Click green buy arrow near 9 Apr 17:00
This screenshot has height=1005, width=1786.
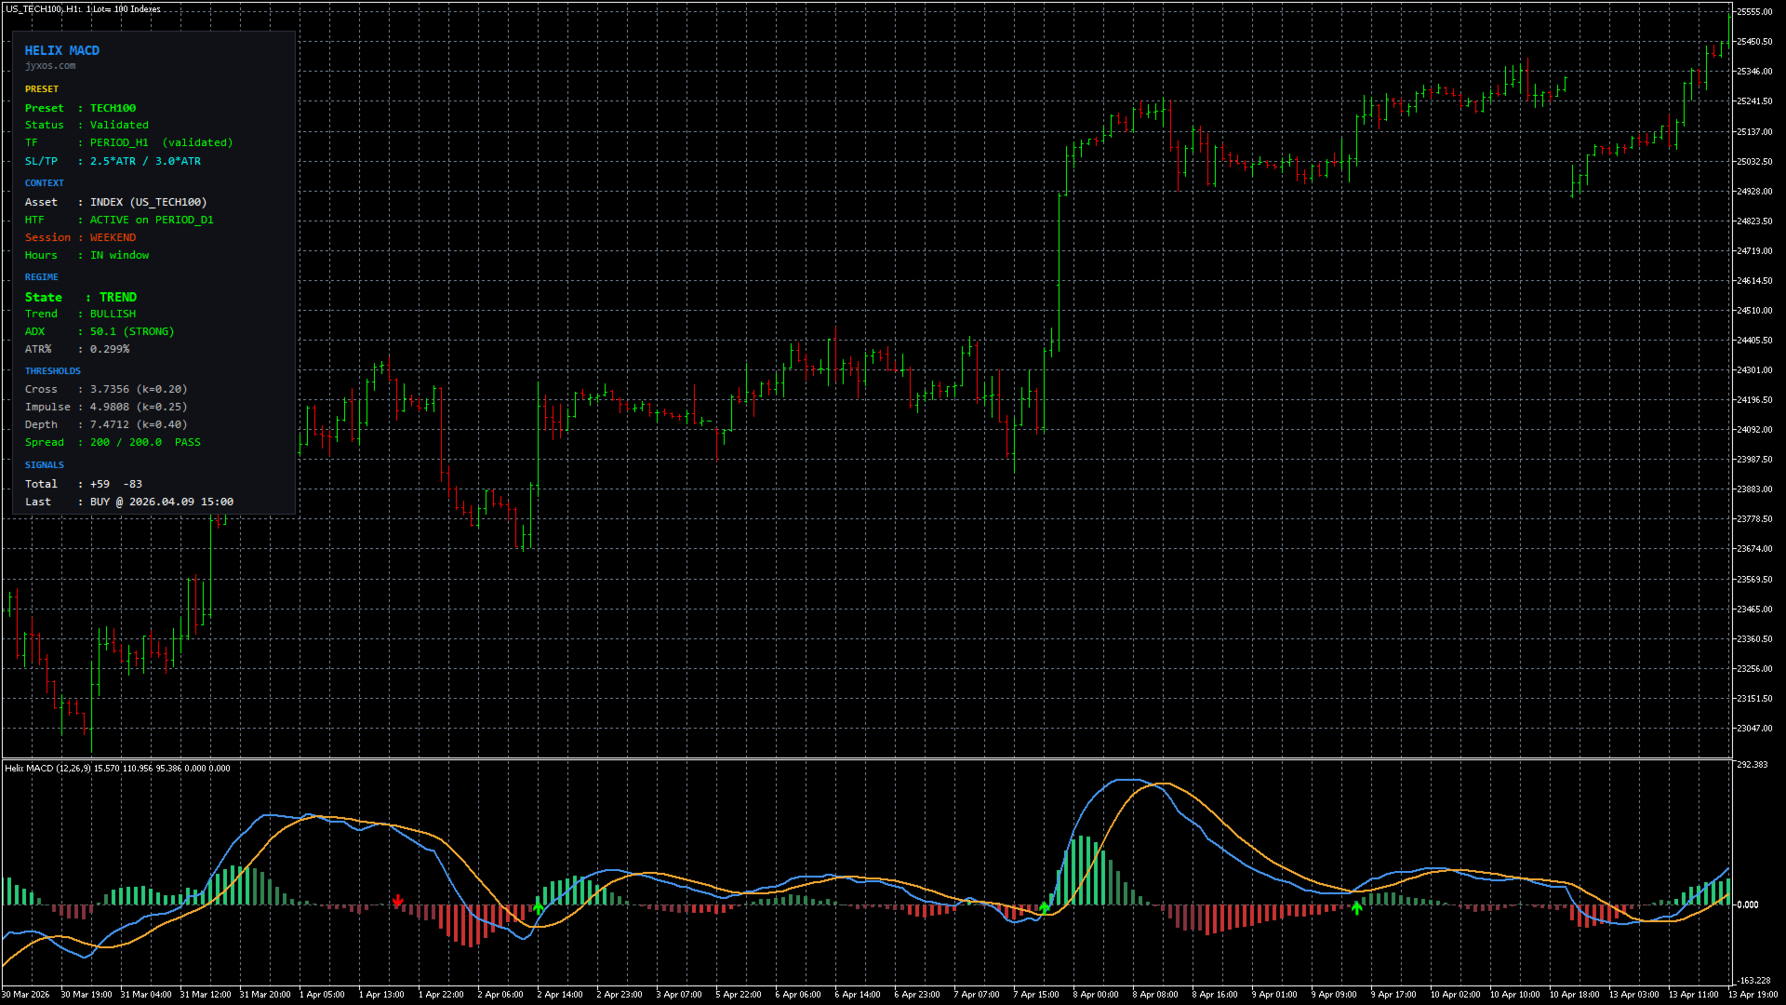tap(1356, 907)
